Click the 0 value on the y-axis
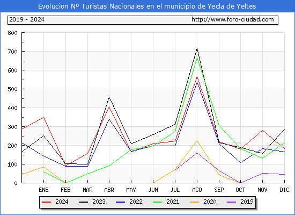This screenshot has height=215, width=295. click(x=16, y=183)
